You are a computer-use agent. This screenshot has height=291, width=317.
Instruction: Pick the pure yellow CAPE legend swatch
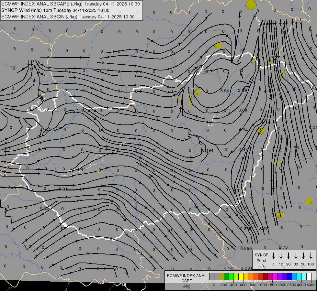click(241, 276)
